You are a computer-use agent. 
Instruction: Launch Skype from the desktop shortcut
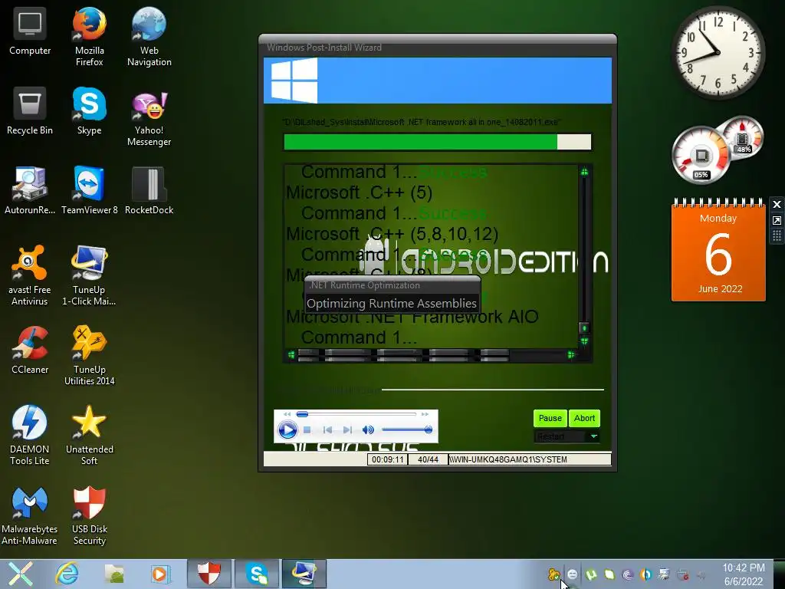coord(89,110)
